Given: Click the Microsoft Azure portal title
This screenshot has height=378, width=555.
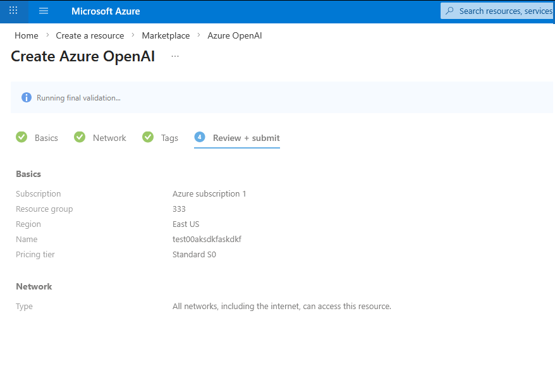Looking at the screenshot, I should (x=106, y=11).
